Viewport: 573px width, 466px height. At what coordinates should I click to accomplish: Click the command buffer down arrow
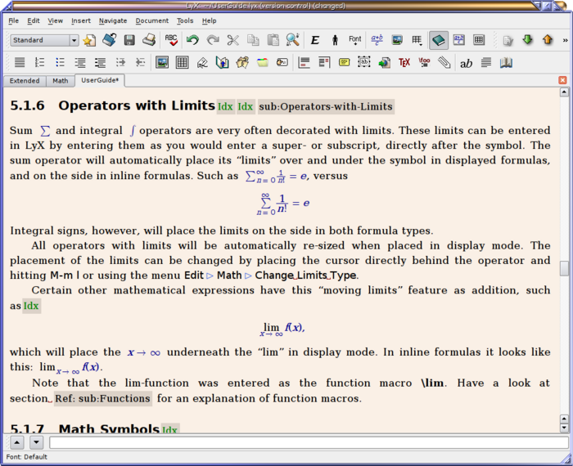coord(36,442)
